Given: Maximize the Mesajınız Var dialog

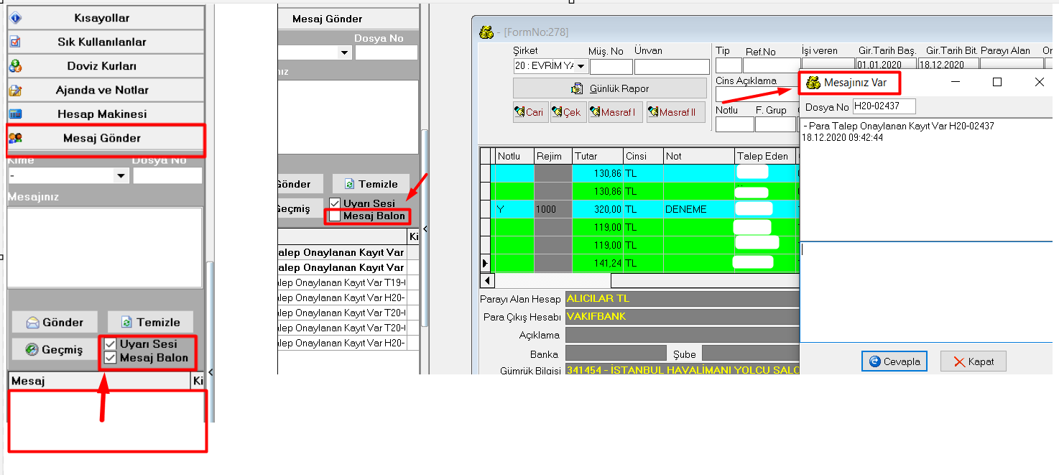Looking at the screenshot, I should (997, 83).
